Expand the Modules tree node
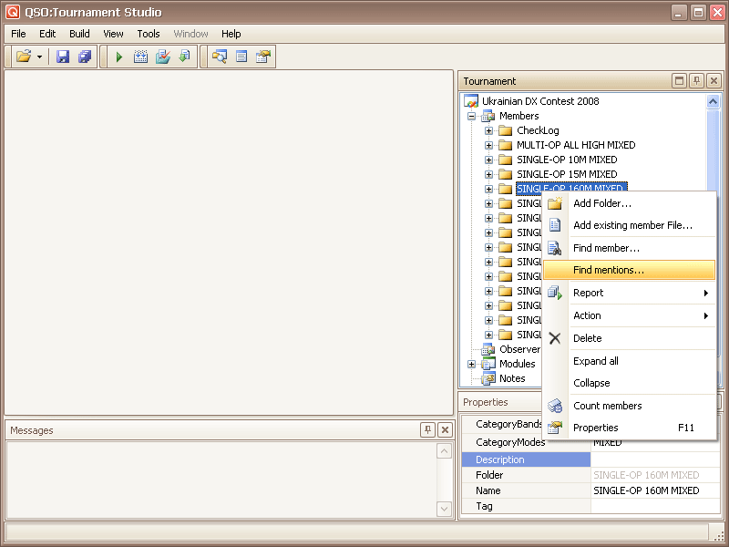 tap(472, 364)
